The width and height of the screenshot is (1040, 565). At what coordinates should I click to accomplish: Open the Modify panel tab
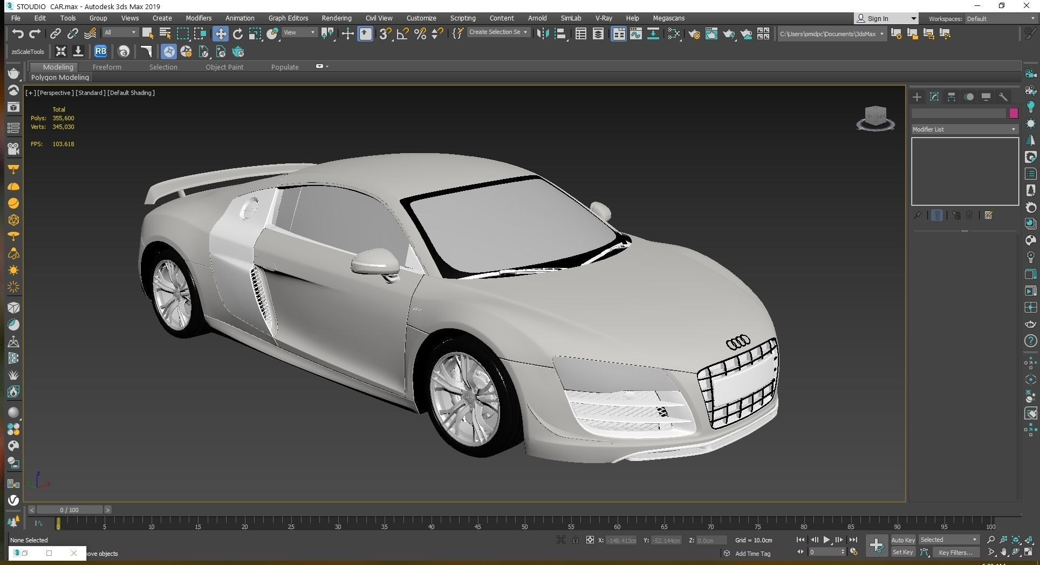click(x=934, y=97)
